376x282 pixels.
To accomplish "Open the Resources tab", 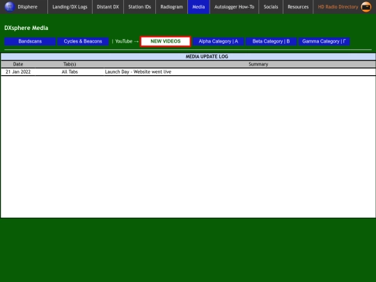I will [298, 7].
